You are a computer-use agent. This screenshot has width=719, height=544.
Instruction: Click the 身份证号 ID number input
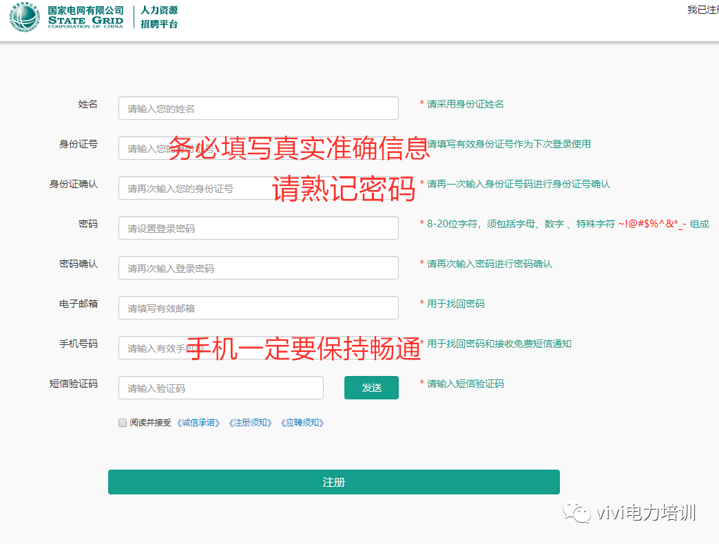pyautogui.click(x=145, y=148)
